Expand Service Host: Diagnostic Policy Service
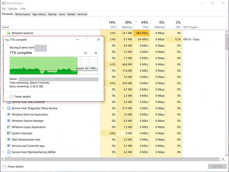The width and height of the screenshot is (229, 172). (3, 108)
